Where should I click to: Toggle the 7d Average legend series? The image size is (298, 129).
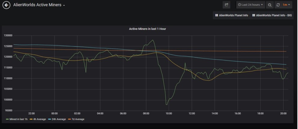pyautogui.click(x=78, y=119)
